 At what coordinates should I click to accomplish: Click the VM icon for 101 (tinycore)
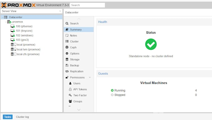(12, 31)
